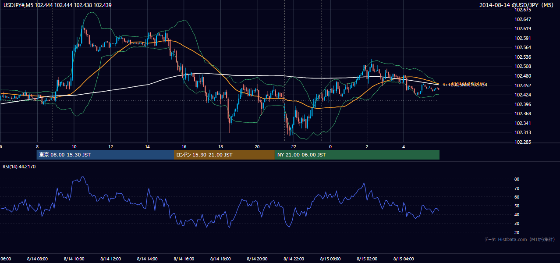Click price axis label 102.396
The width and height of the screenshot is (560, 263).
click(x=523, y=104)
